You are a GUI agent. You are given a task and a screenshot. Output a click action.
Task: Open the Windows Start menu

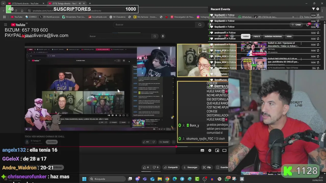(x=84, y=179)
